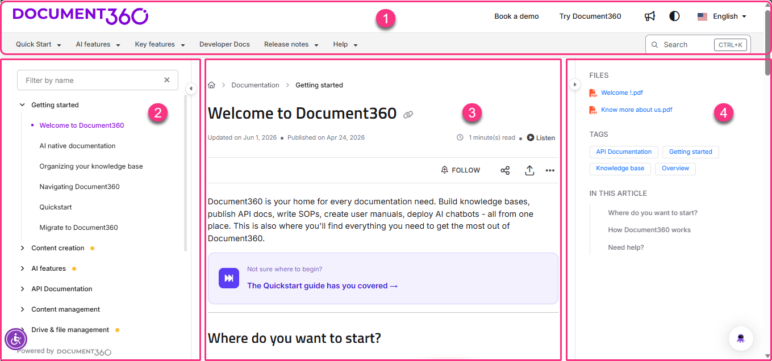Jump to How Document360 works section
The height and width of the screenshot is (361, 772).
tap(649, 230)
